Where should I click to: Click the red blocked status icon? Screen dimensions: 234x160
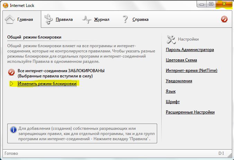point(11,73)
